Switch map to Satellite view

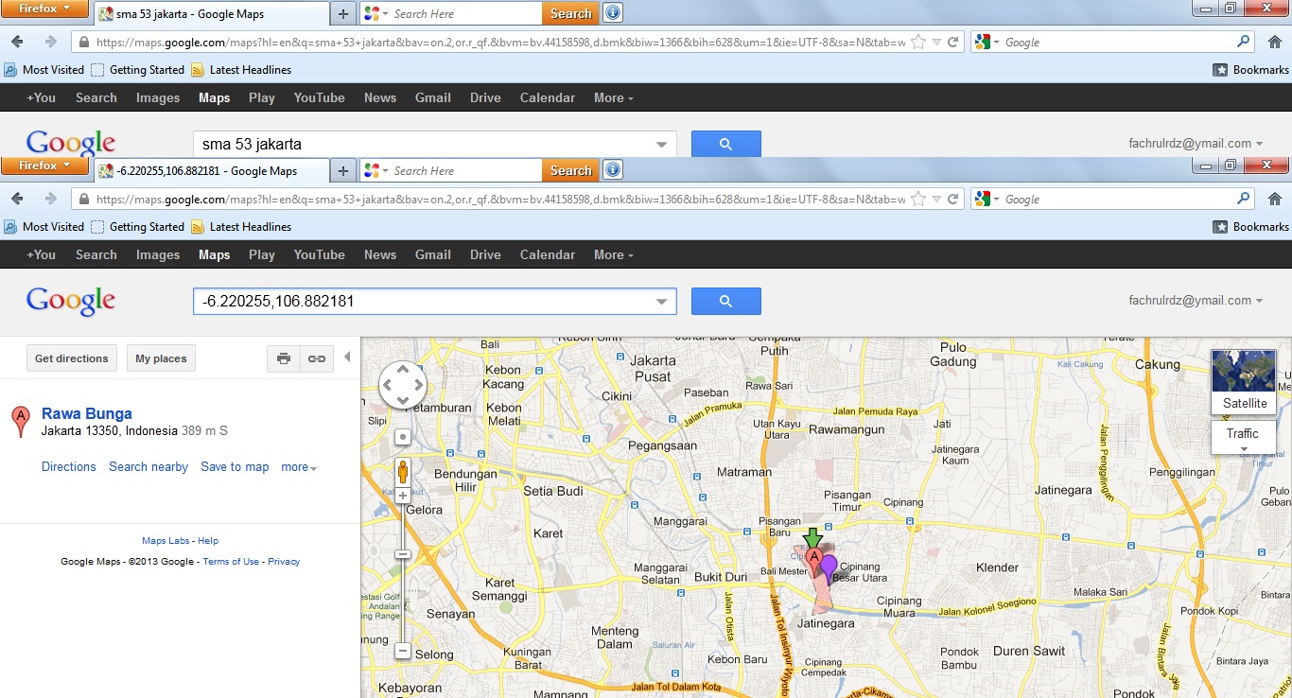1244,381
